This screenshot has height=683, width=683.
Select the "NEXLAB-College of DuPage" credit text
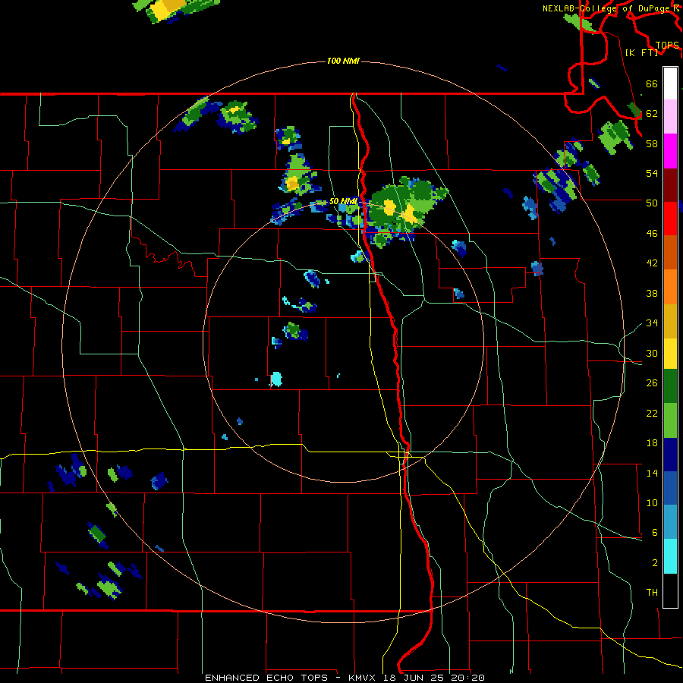click(x=607, y=8)
